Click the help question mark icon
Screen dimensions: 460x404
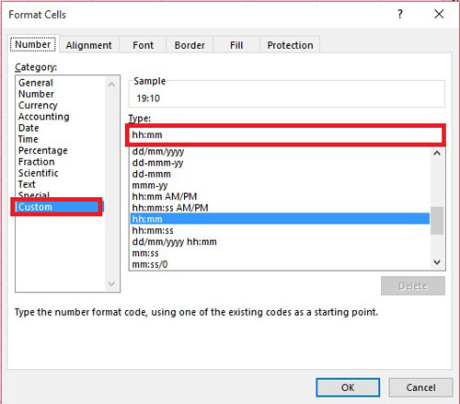(400, 14)
